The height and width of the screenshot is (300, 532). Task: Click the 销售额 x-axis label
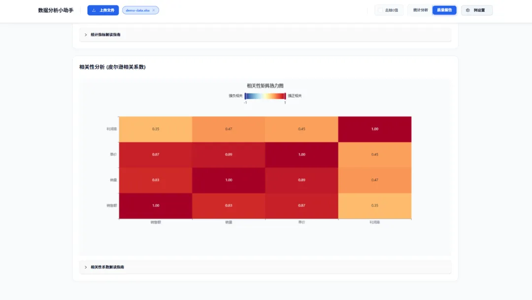pyautogui.click(x=156, y=222)
